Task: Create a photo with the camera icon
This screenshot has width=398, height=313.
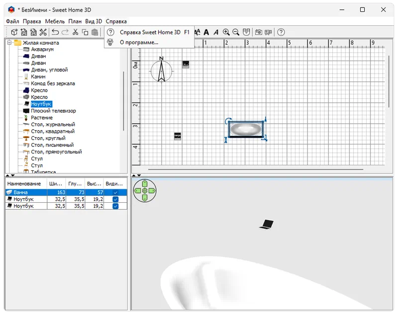Action: [258, 32]
